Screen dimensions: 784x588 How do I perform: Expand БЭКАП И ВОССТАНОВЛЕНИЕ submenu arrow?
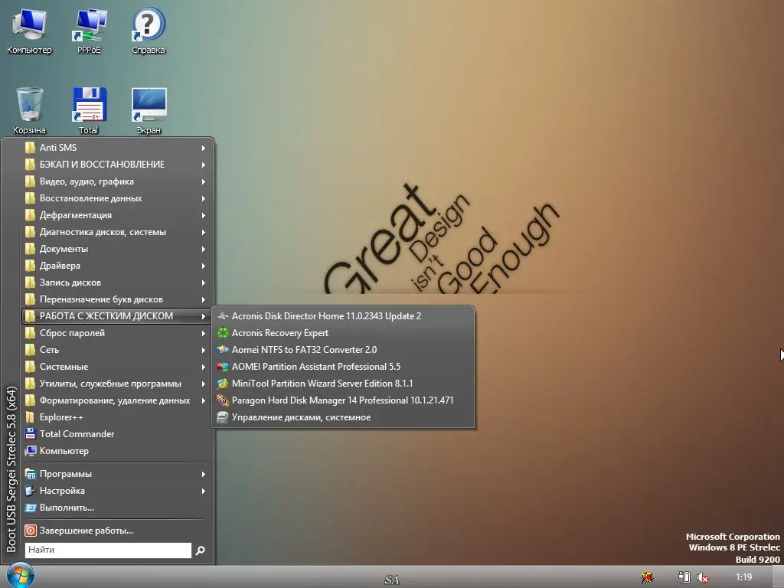click(x=204, y=165)
